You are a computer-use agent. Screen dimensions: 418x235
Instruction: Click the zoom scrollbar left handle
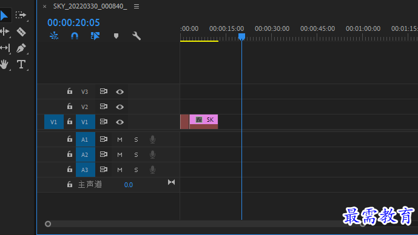point(48,224)
